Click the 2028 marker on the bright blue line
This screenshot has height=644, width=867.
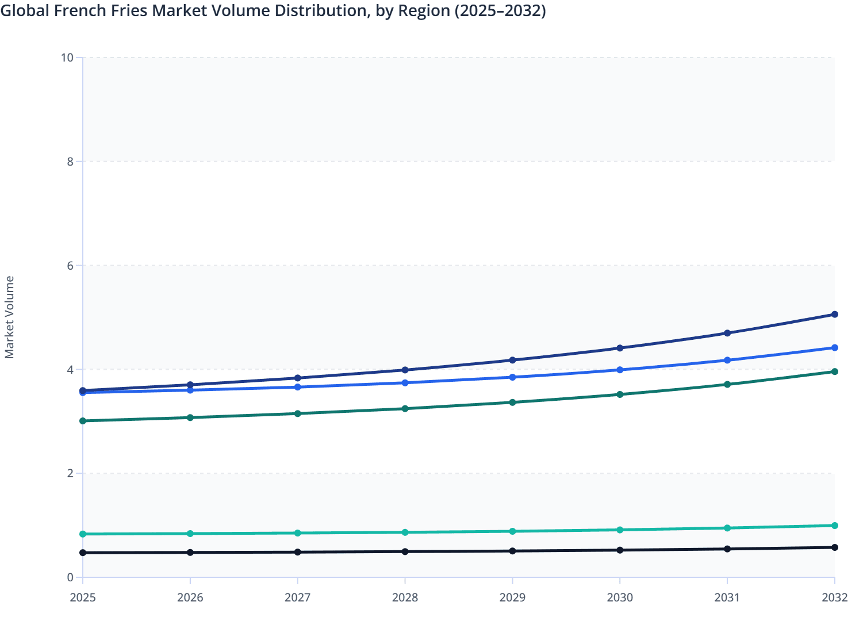(405, 382)
